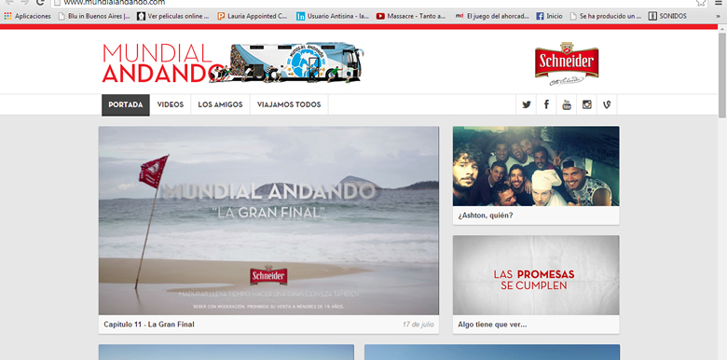The image size is (727, 360).
Task: Click the Mundial Andando logo
Action: pyautogui.click(x=232, y=63)
